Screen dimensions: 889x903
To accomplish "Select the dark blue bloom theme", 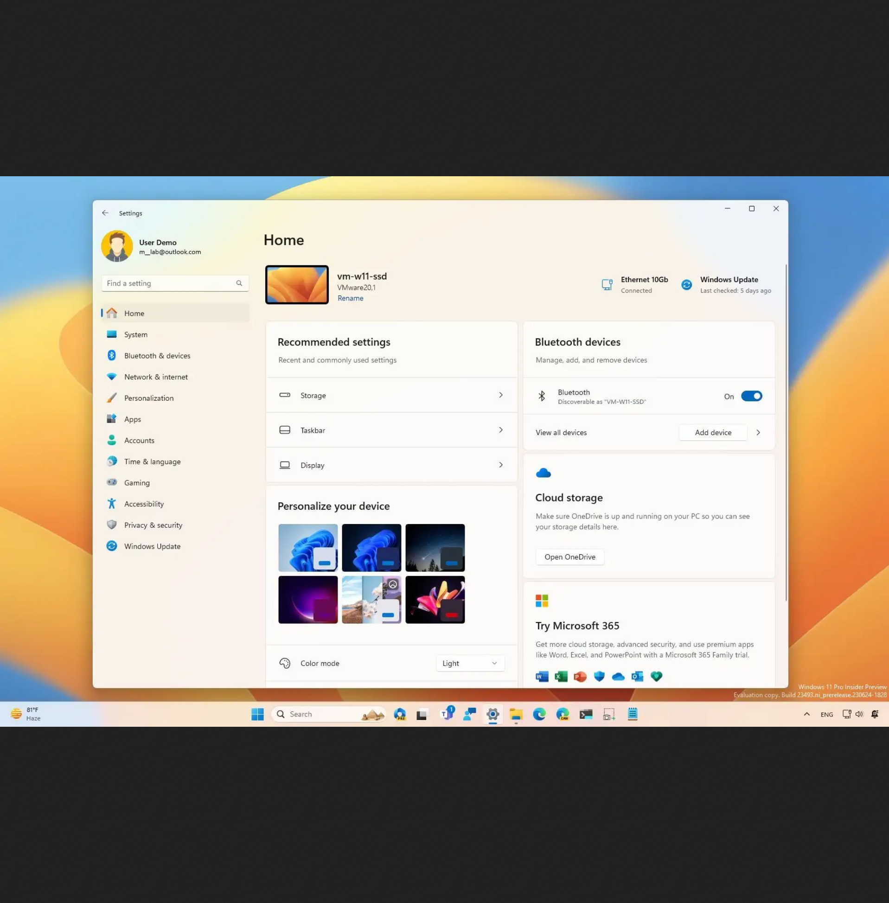I will (x=371, y=548).
